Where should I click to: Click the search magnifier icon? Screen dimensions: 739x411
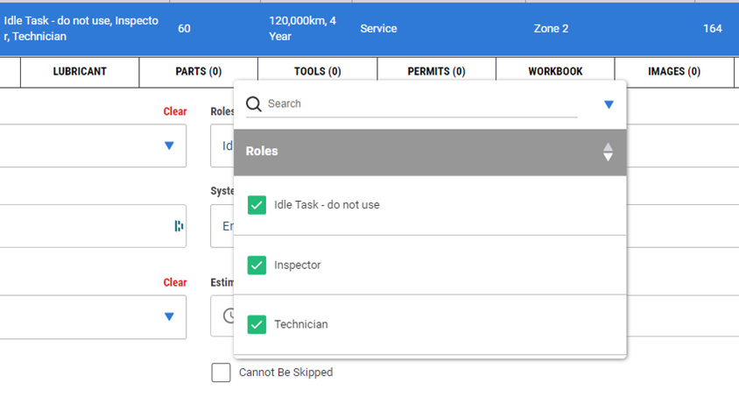[x=254, y=103]
